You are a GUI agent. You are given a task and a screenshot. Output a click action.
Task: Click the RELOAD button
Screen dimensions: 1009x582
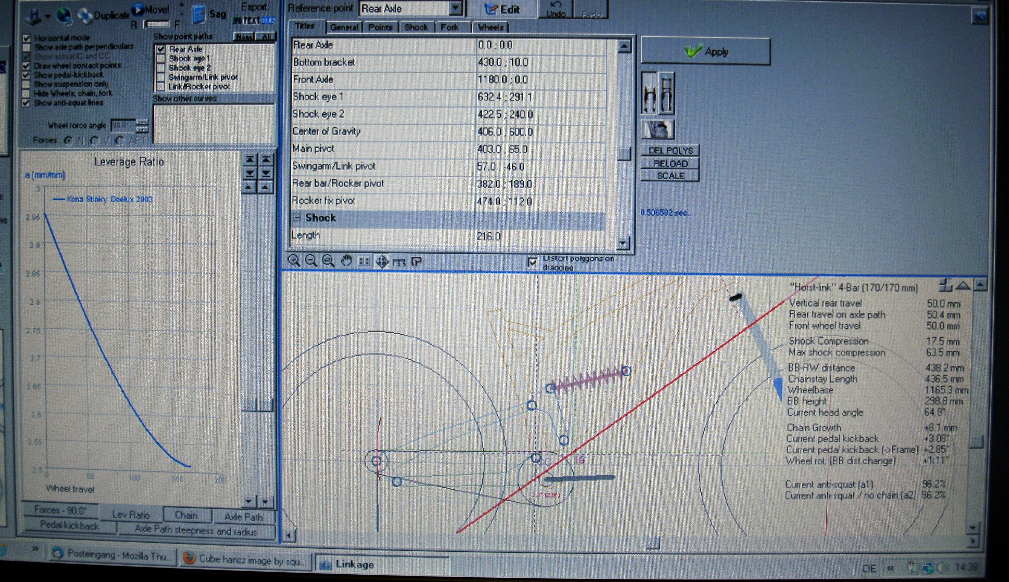tap(670, 163)
